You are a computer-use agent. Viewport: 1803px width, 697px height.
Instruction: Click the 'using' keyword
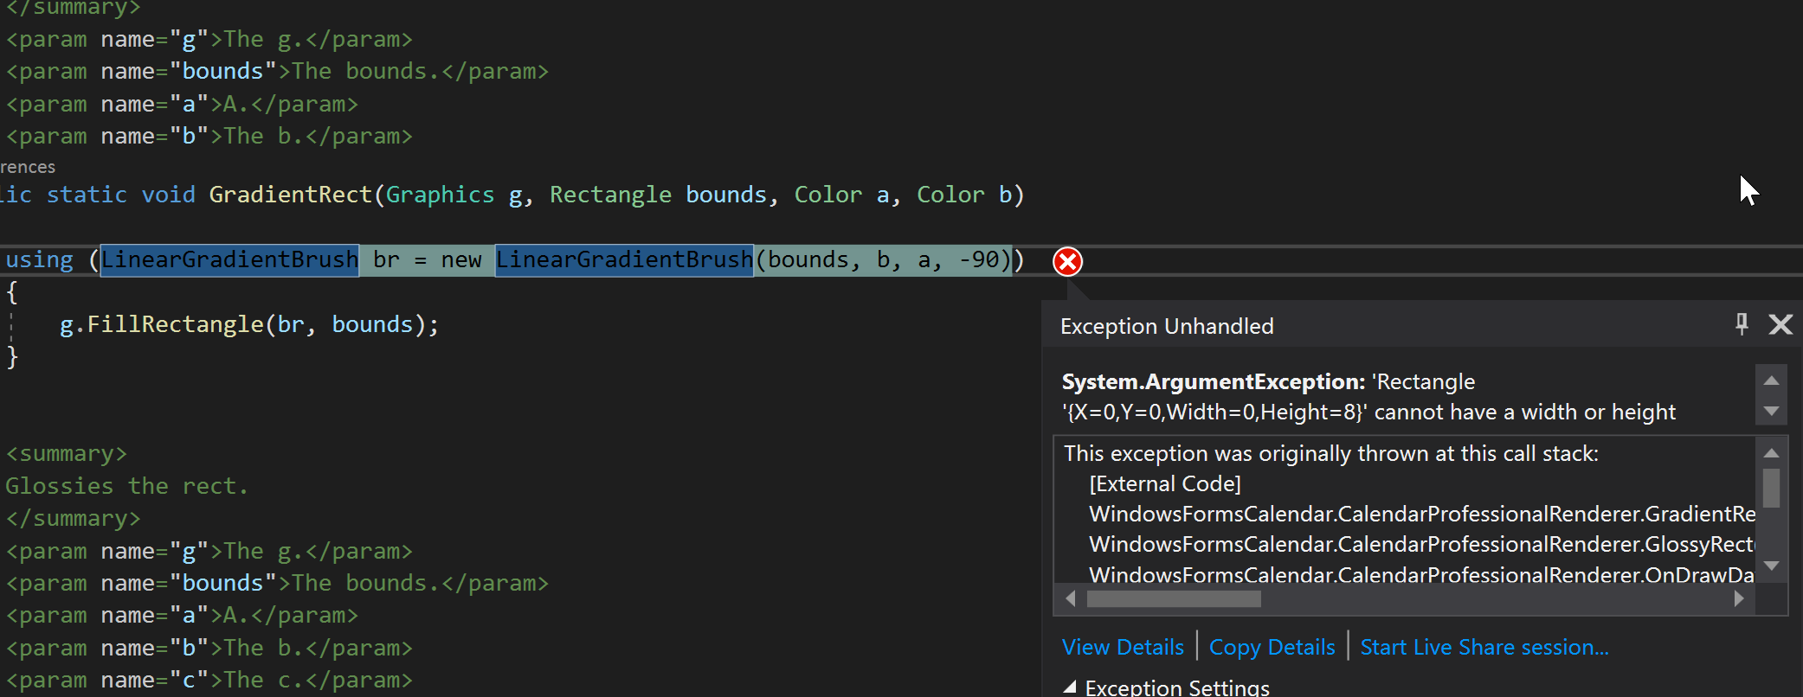click(x=39, y=259)
